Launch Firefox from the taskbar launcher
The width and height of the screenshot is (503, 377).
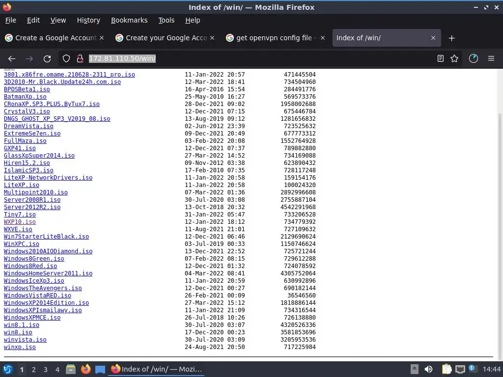pyautogui.click(x=85, y=369)
